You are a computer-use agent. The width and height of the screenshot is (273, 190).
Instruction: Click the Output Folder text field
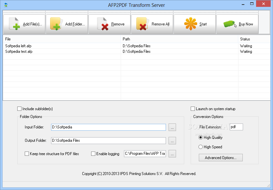click(108, 141)
